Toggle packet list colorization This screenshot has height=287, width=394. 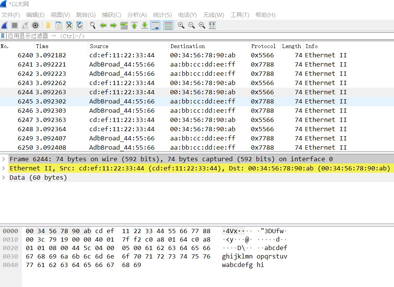(x=168, y=25)
